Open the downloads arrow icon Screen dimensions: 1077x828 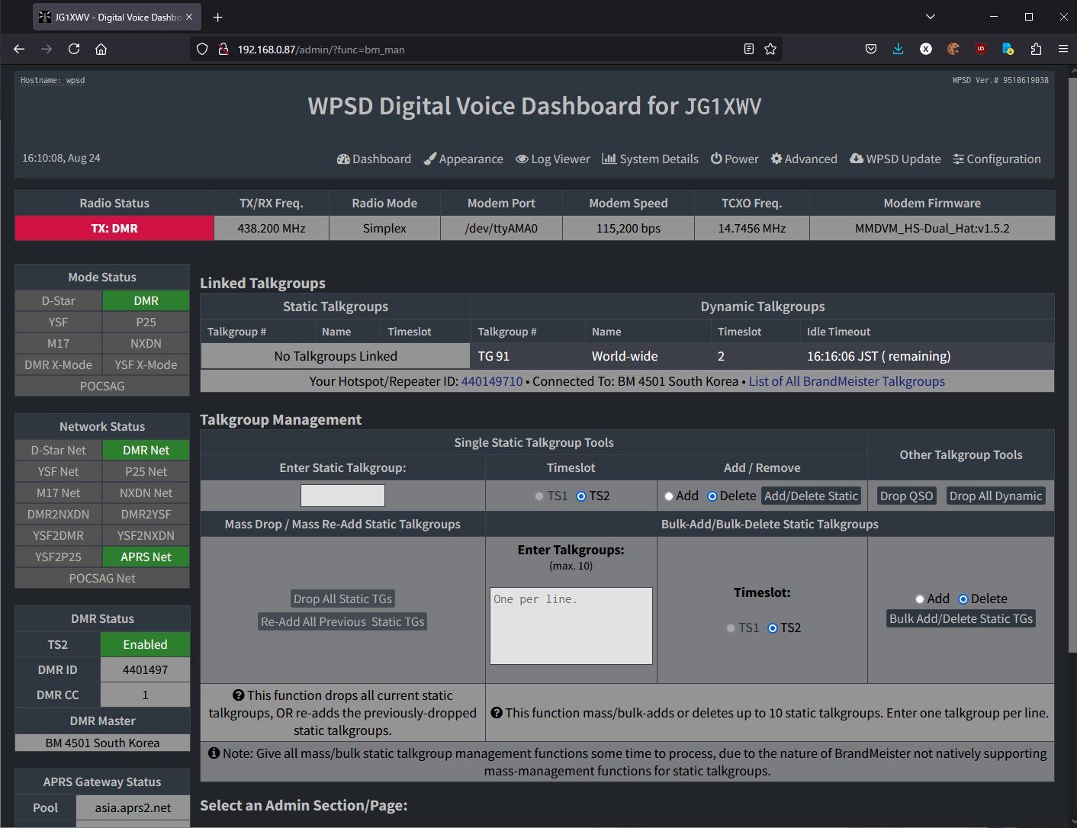(x=899, y=49)
